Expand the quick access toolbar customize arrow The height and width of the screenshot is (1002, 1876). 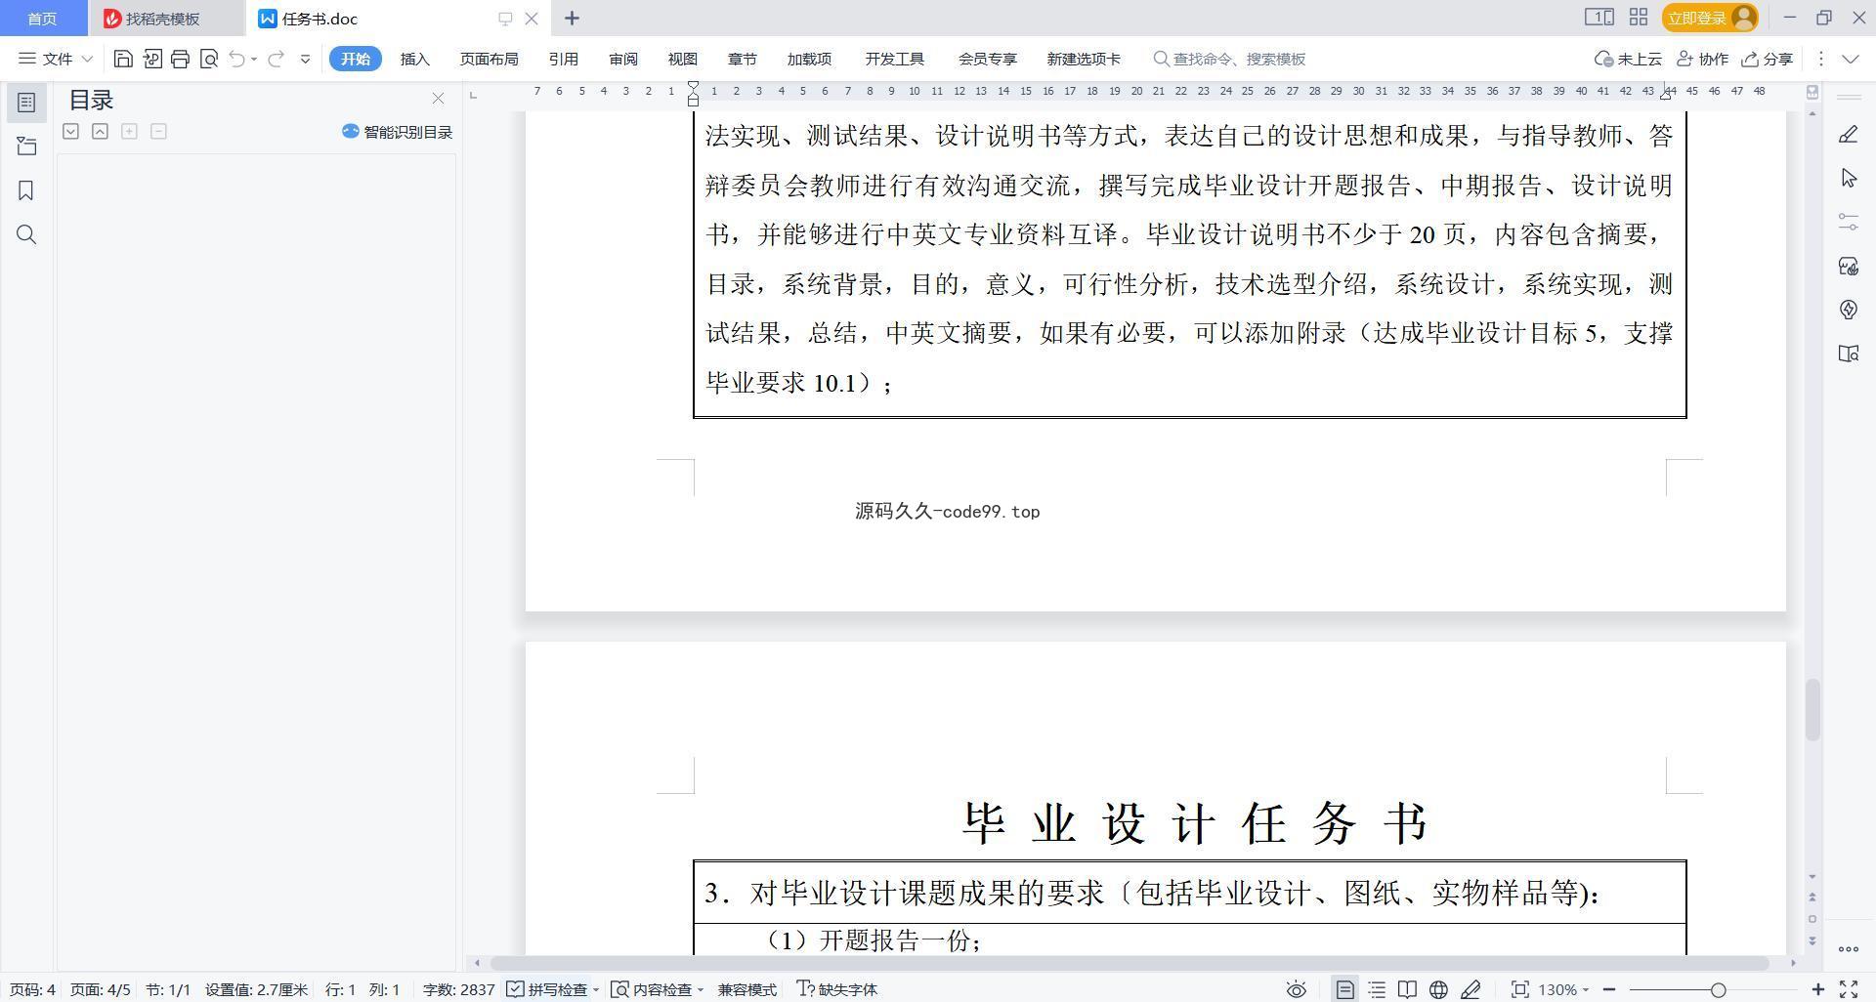(x=305, y=59)
